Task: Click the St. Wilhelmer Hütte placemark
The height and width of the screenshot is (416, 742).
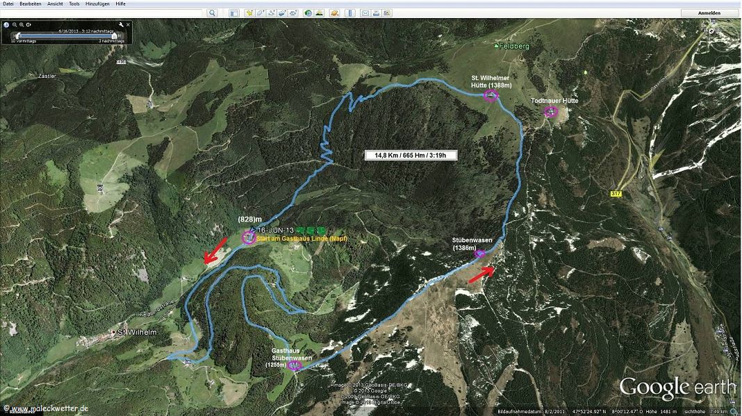Action: (x=490, y=95)
